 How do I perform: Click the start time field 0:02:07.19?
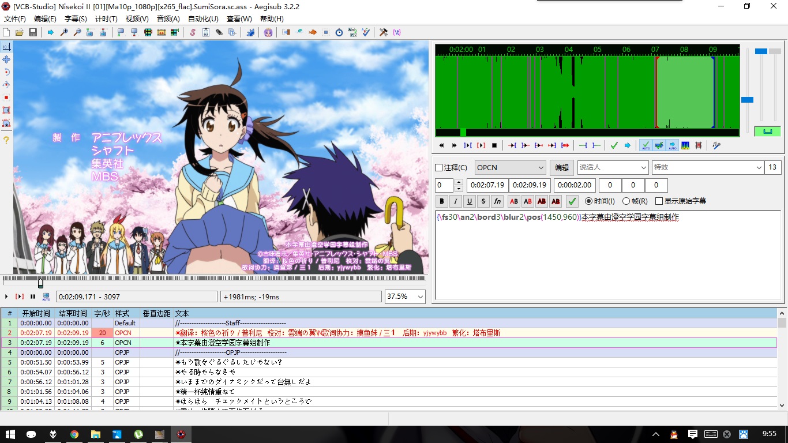(487, 185)
